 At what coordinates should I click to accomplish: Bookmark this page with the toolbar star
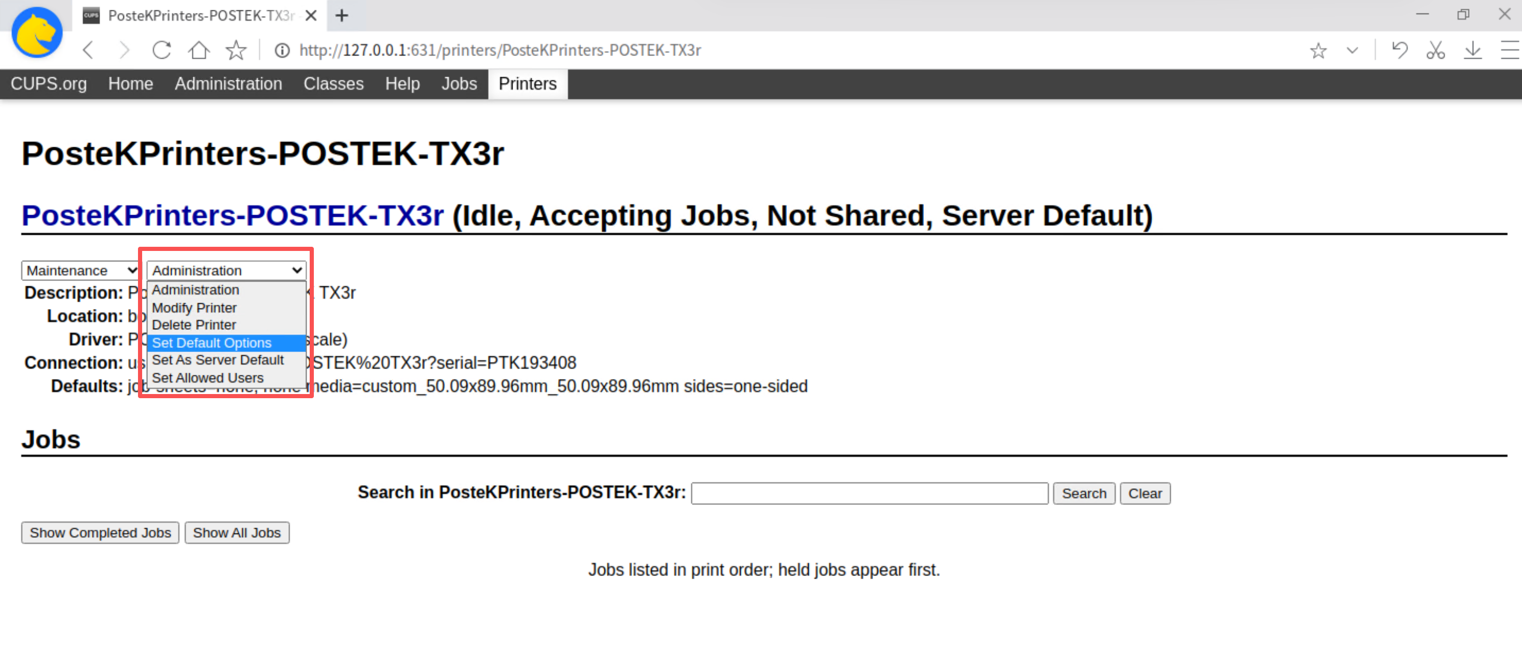coord(236,50)
